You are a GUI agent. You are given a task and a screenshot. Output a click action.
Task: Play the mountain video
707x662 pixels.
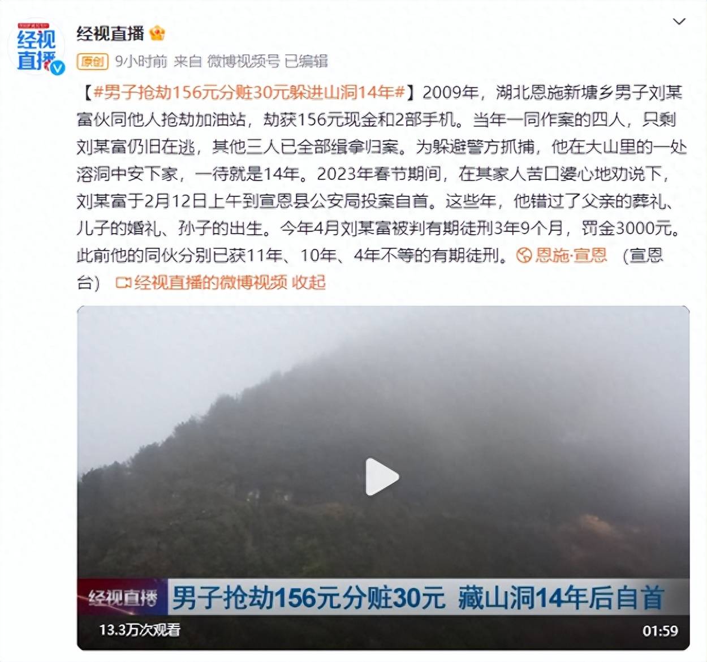pyautogui.click(x=382, y=477)
